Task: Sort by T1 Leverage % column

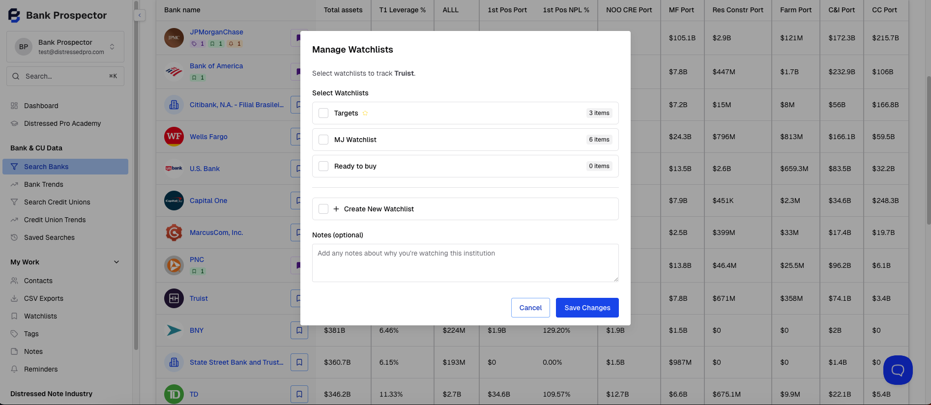Action: [x=403, y=10]
